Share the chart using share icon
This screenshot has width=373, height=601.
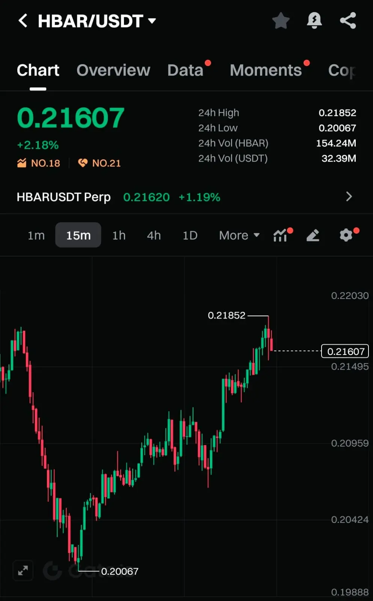pos(348,21)
